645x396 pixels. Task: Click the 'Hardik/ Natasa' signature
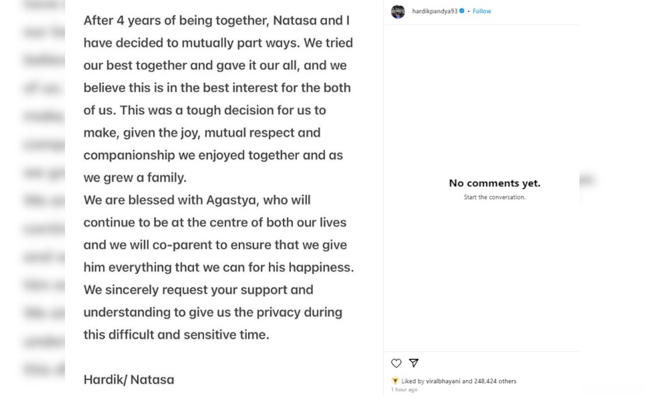click(x=129, y=379)
